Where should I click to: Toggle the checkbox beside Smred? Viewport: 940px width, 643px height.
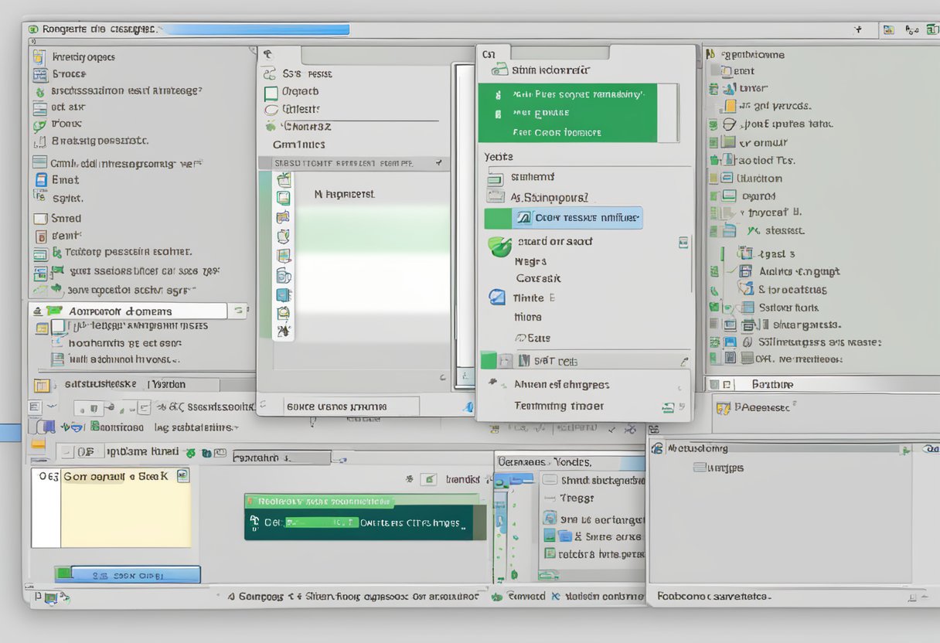point(41,219)
